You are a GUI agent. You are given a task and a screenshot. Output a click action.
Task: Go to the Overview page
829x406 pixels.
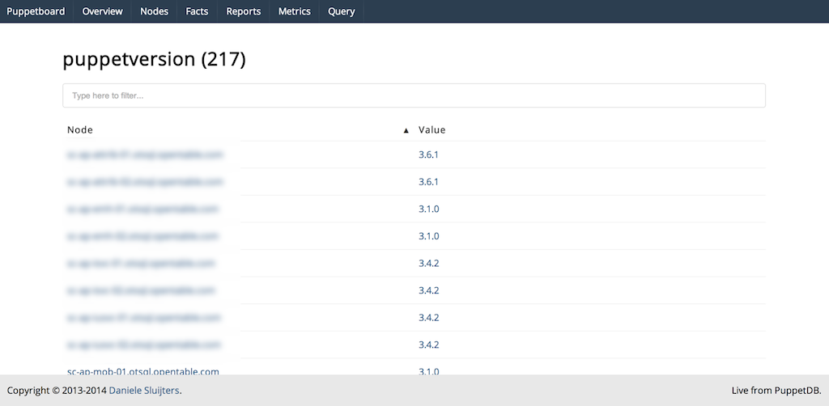coord(103,11)
